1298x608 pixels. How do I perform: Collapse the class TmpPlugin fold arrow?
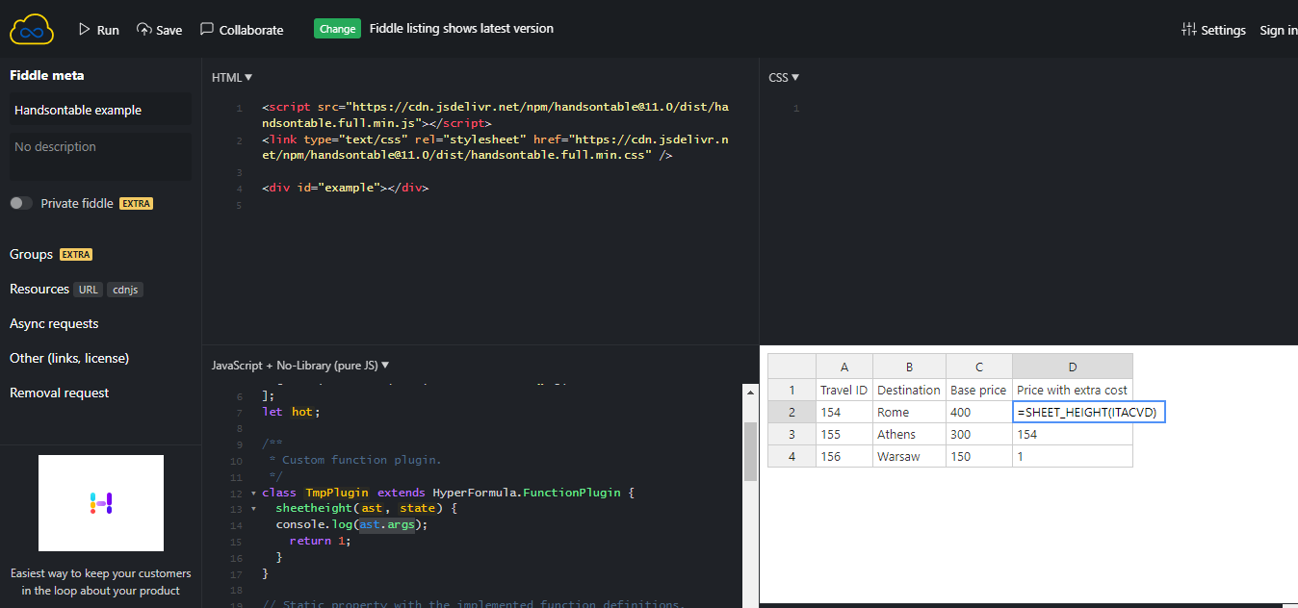[x=253, y=493]
